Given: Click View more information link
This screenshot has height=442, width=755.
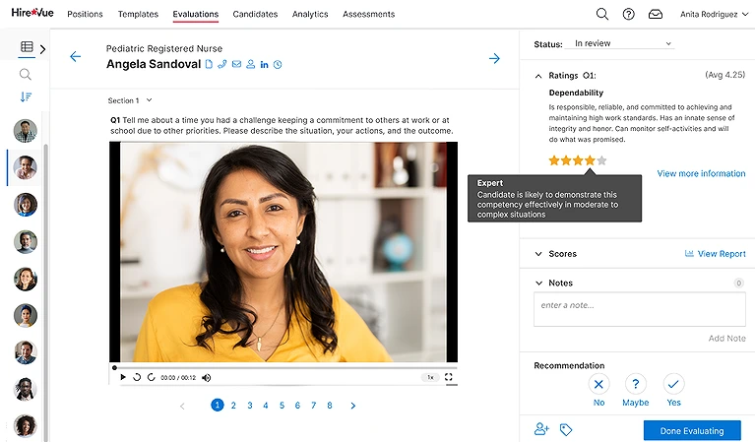Looking at the screenshot, I should point(701,173).
